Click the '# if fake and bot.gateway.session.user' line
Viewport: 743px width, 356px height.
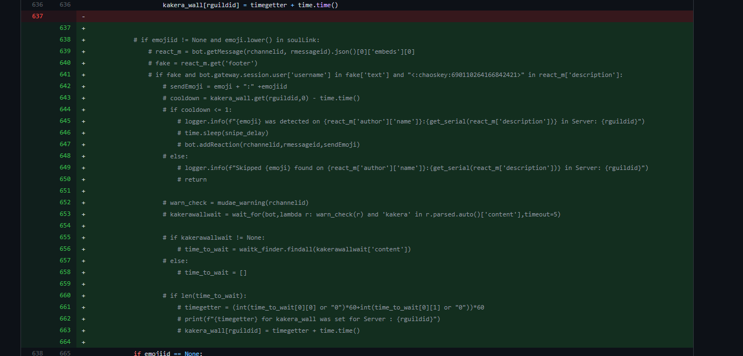385,75
